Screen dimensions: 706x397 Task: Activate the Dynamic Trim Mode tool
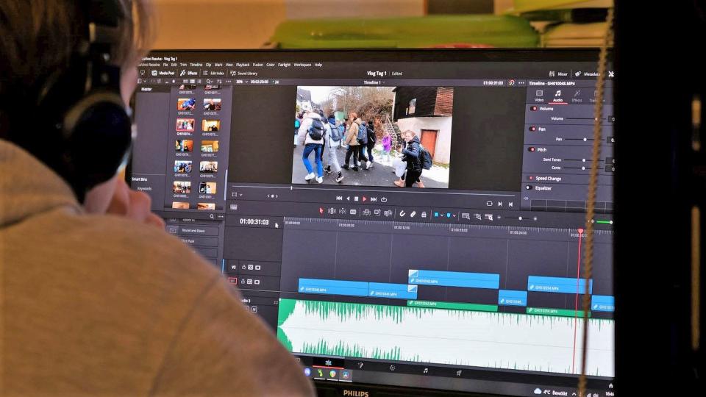pyautogui.click(x=343, y=211)
